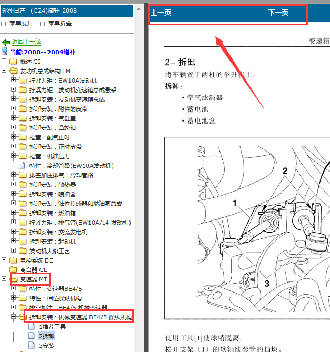Expand 拧紧力矩：EW10A发动机 node
This screenshot has height=352, width=330.
click(x=14, y=80)
